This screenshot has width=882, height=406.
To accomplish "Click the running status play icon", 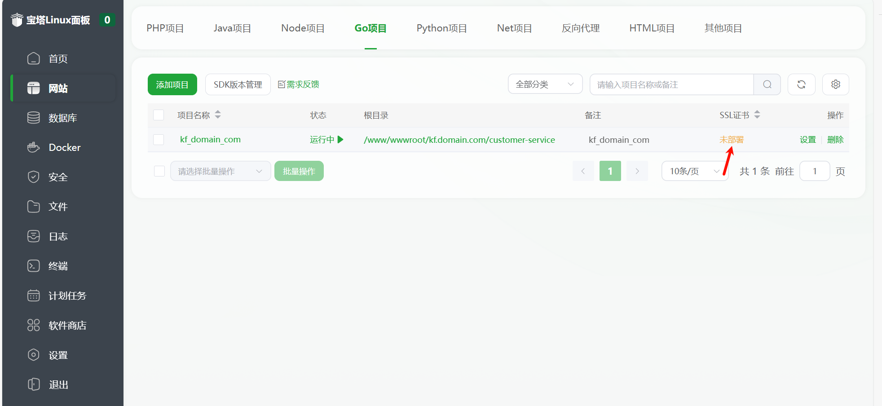I will click(340, 140).
